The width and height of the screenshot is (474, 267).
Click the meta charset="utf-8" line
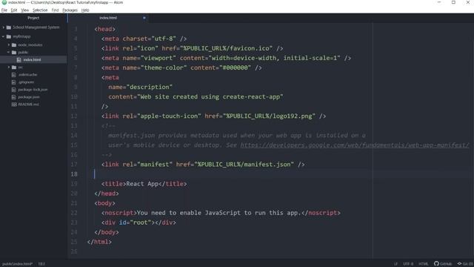tap(144, 39)
